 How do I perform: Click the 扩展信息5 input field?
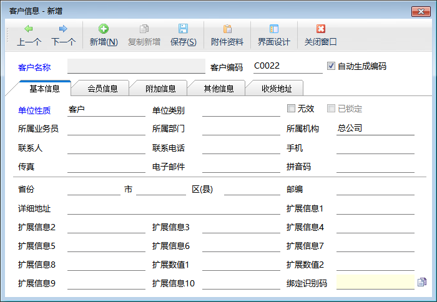106,245
